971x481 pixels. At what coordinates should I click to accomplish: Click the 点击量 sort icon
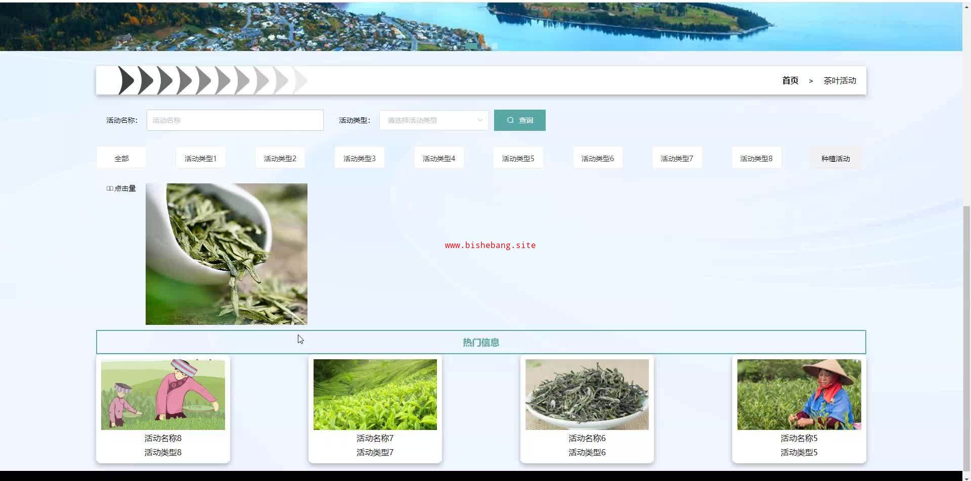coord(109,188)
